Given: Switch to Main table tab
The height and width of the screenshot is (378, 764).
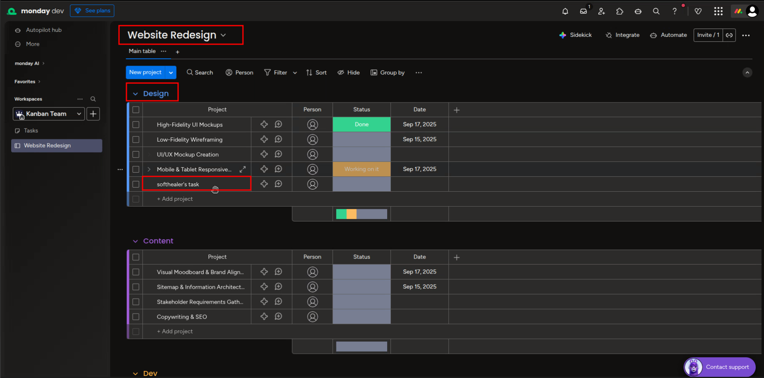Looking at the screenshot, I should click(142, 51).
